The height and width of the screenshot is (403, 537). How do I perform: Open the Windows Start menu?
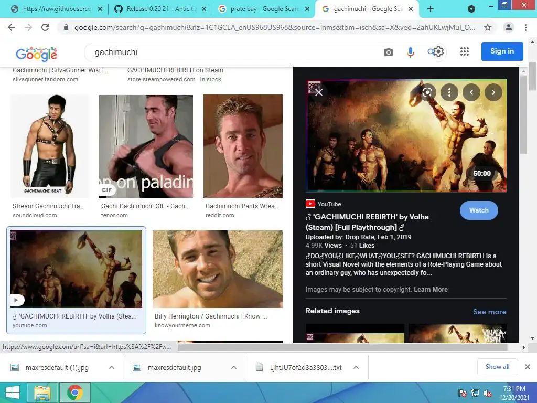tap(13, 393)
